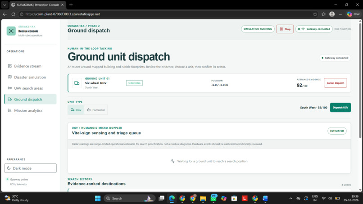
Task: Click the ESTIMATED badge
Action: coord(337,131)
